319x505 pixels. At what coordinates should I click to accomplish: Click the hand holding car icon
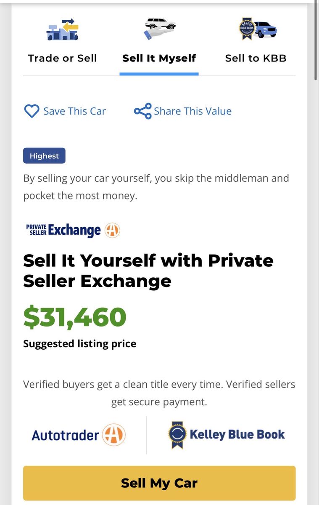pyautogui.click(x=159, y=28)
